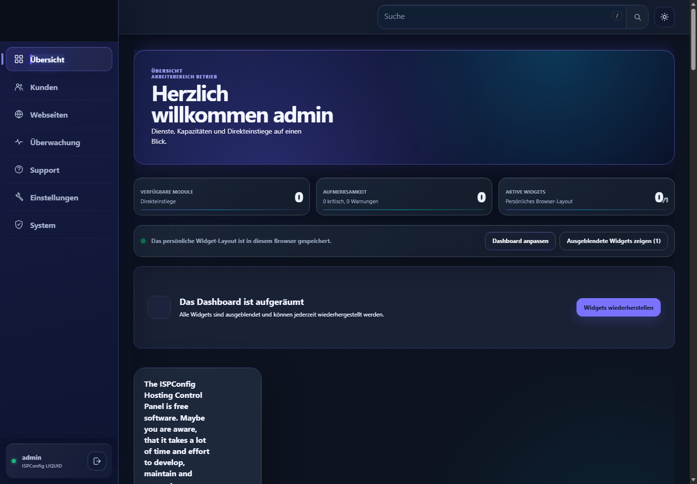697x484 pixels.
Task: Click the Übersicht grid icon in sidebar
Action: [19, 59]
